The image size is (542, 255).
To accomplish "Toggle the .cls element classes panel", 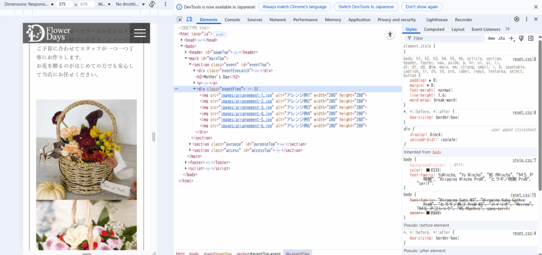I will point(501,38).
